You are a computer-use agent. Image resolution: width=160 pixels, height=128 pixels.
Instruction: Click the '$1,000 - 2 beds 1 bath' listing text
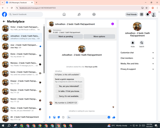click(x=67, y=32)
